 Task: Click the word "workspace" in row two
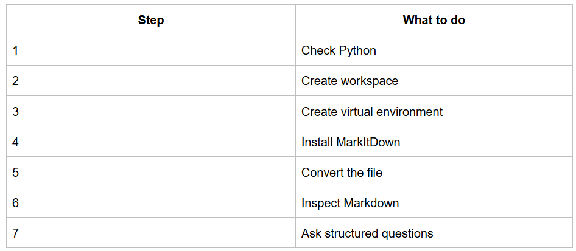(370, 81)
